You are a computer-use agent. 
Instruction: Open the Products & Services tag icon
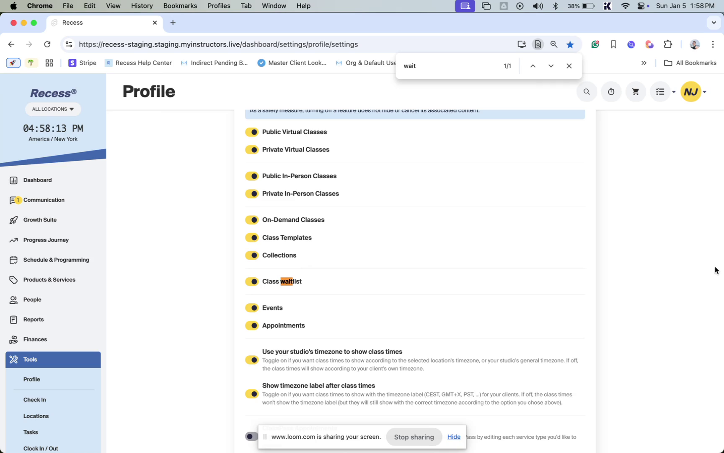[13, 280]
